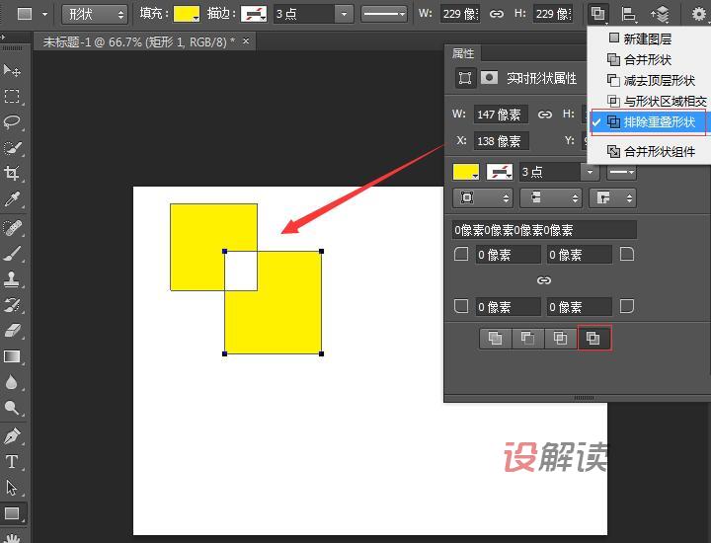Select the Move tool
The height and width of the screenshot is (543, 711).
coord(12,71)
